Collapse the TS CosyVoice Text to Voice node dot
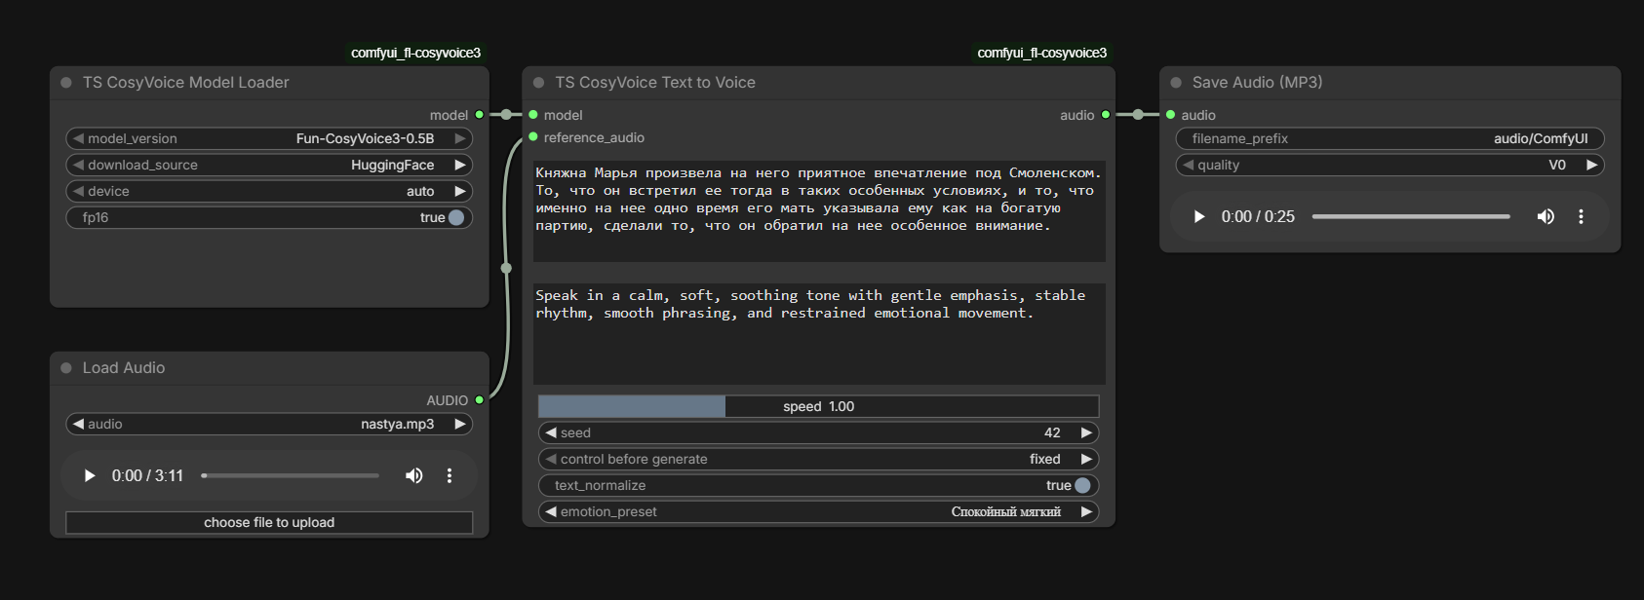Viewport: 1644px width, 600px height. click(x=538, y=83)
